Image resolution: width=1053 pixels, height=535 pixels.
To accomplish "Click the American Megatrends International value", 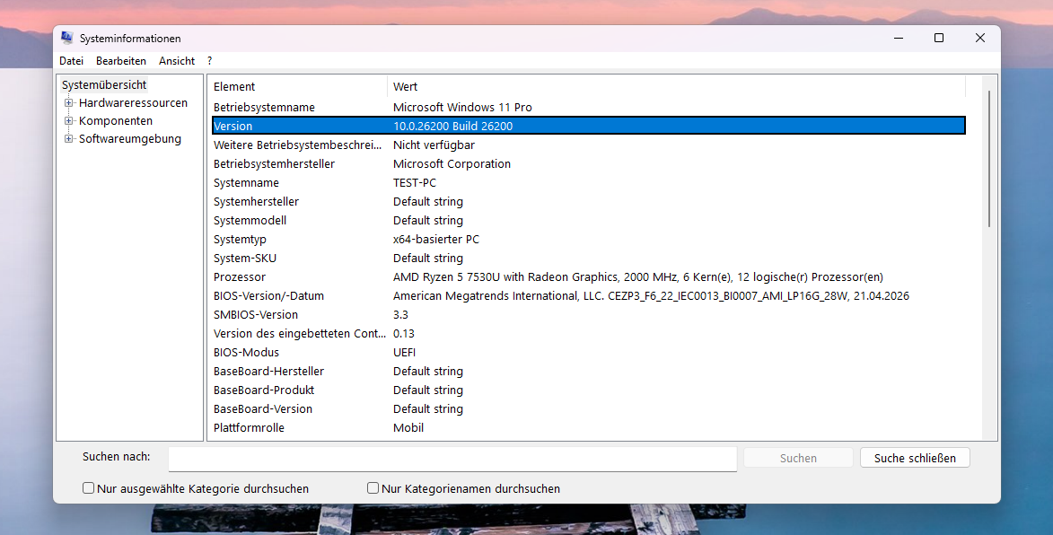I will click(651, 295).
